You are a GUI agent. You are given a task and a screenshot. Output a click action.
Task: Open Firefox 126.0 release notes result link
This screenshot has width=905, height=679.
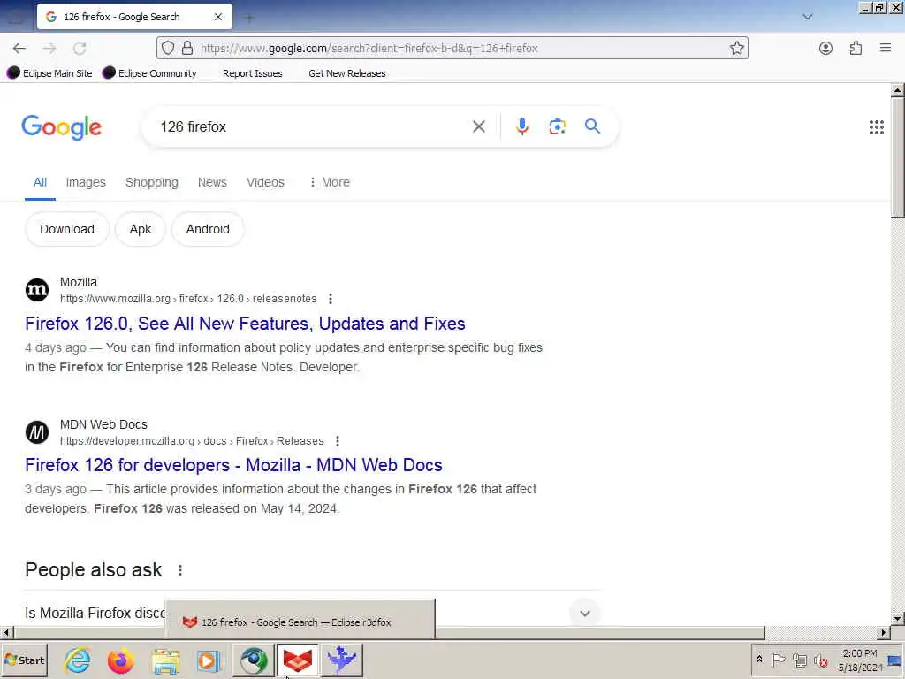pyautogui.click(x=245, y=324)
